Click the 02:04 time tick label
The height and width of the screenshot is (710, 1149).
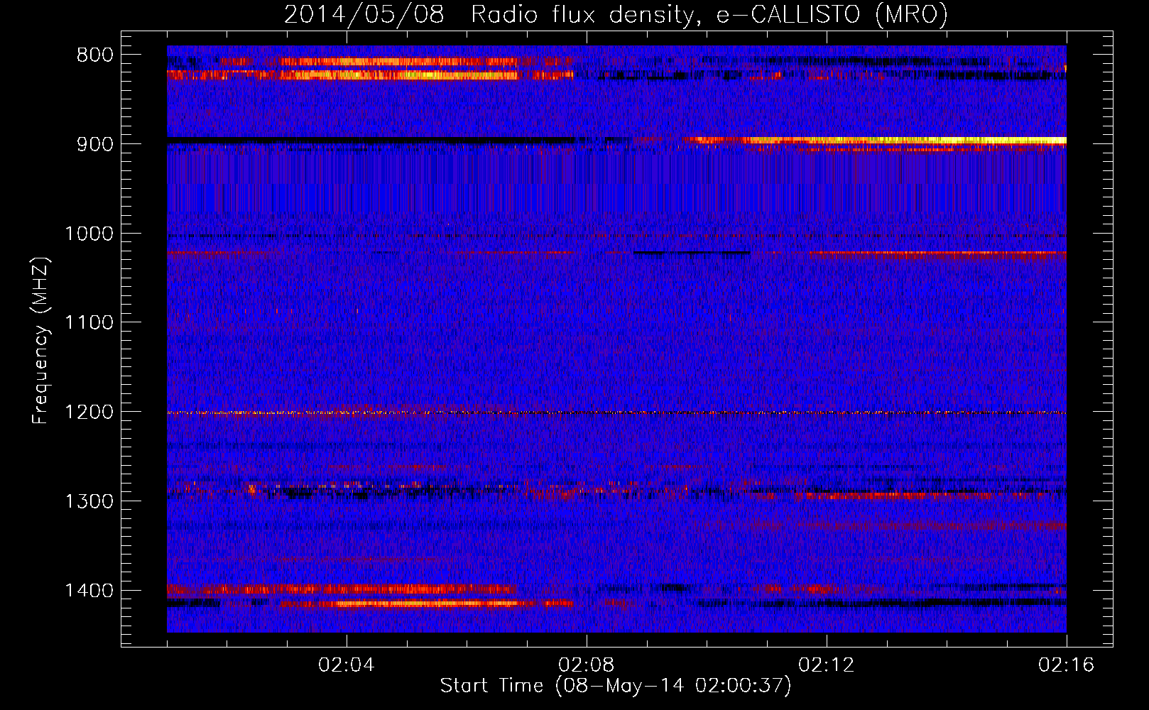coord(347,665)
